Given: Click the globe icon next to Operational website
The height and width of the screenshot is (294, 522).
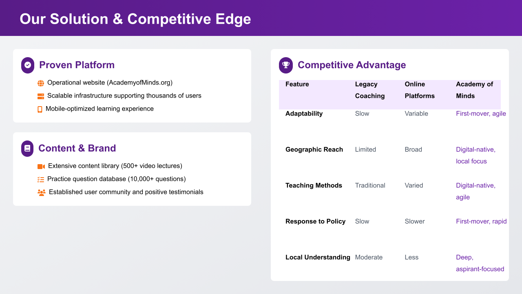Looking at the screenshot, I should pyautogui.click(x=41, y=83).
